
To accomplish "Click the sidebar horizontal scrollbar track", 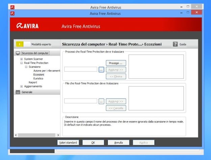I will [x=37, y=135].
